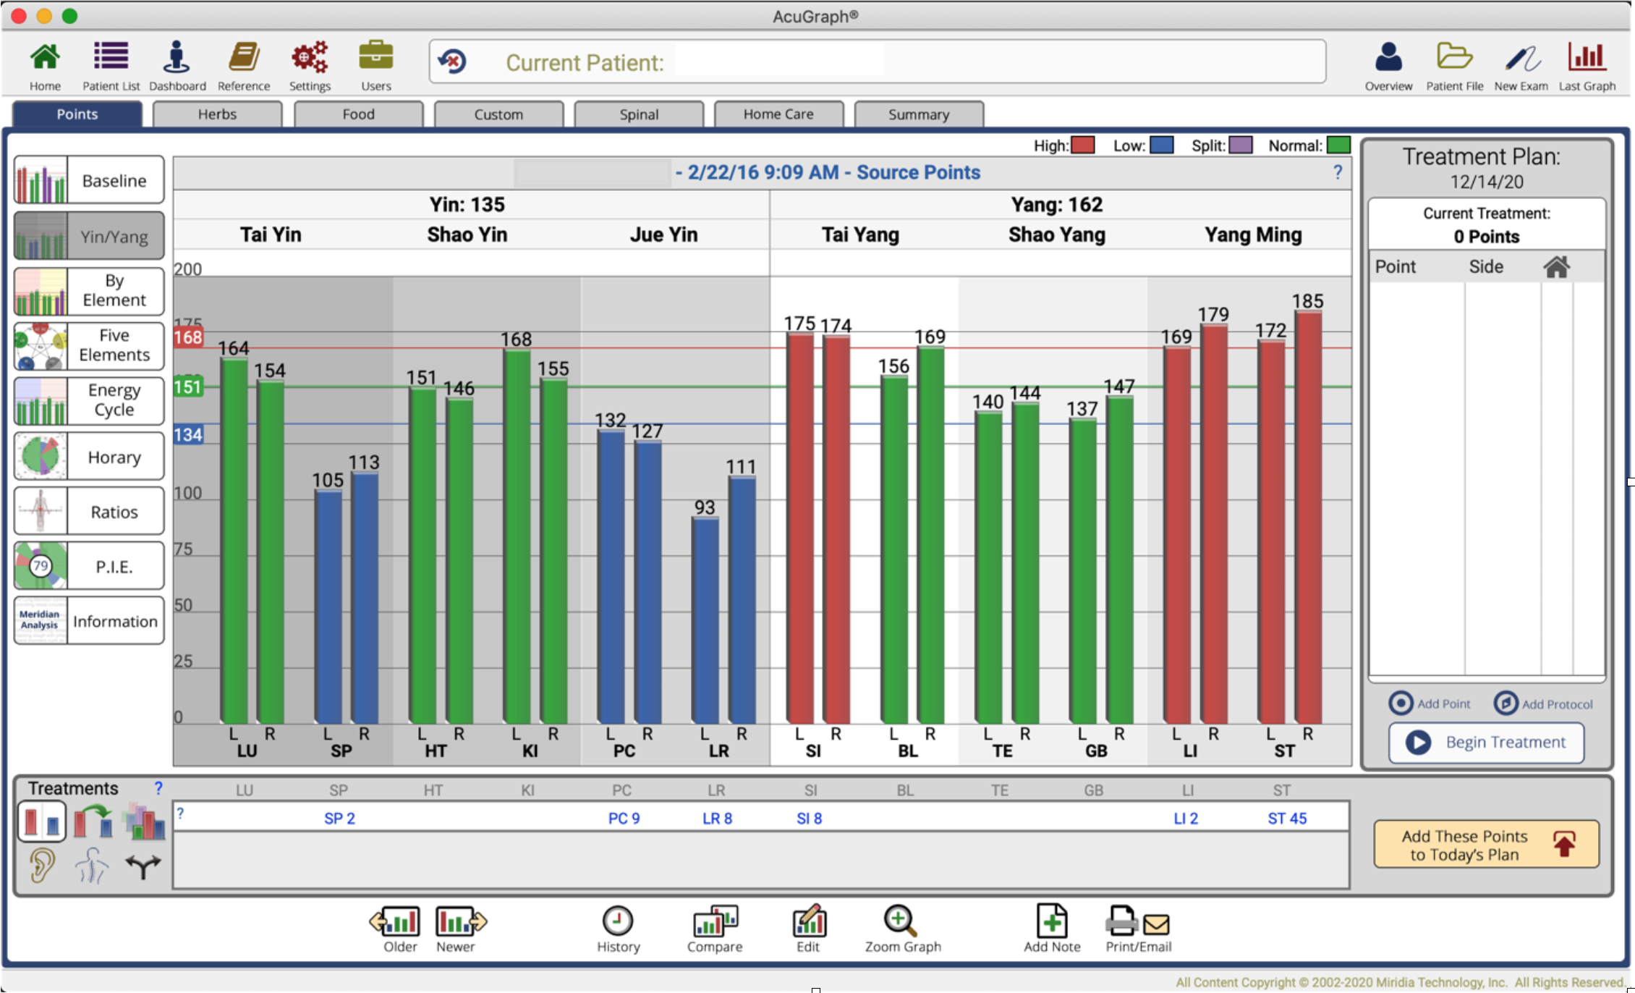Toggle the high/low basic treatment icon
The image size is (1635, 993).
[x=42, y=821]
